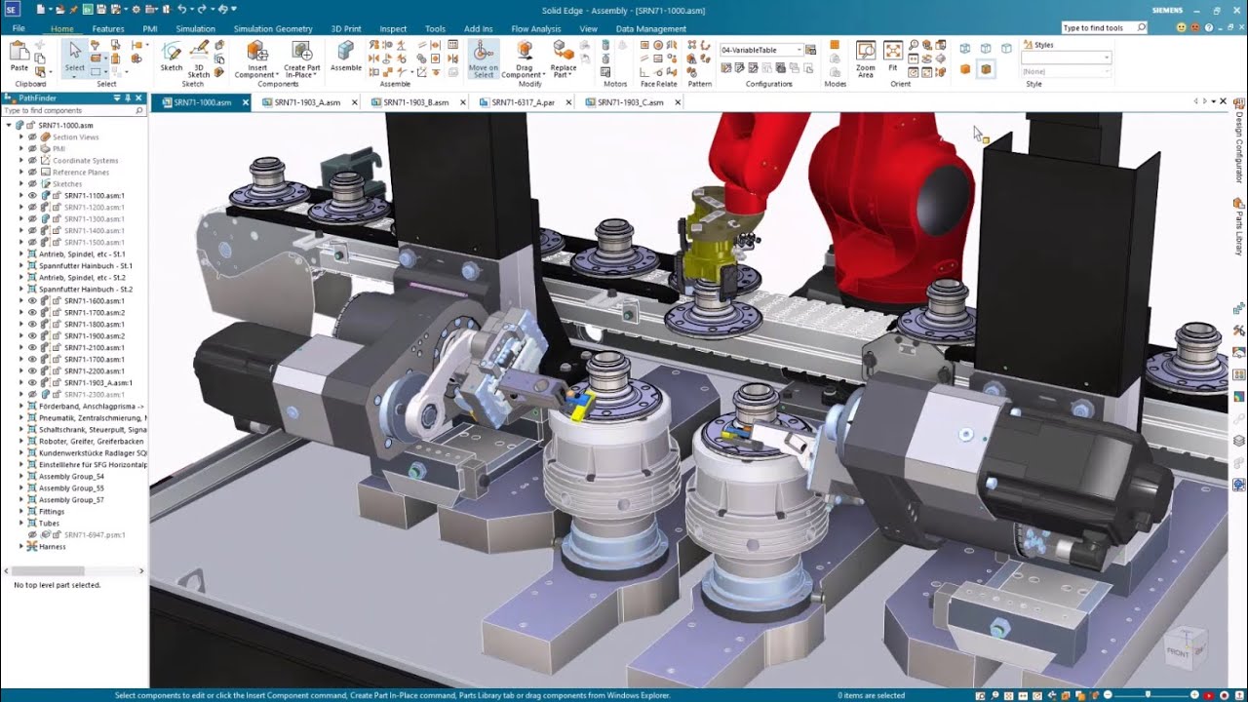Hide SRN71-1100.asm:1 using its eye icon
Image resolution: width=1248 pixels, height=702 pixels.
32,196
